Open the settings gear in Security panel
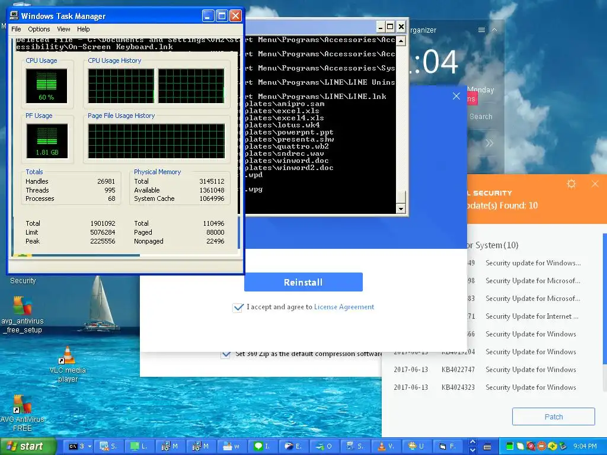This screenshot has height=455, width=607. point(571,184)
